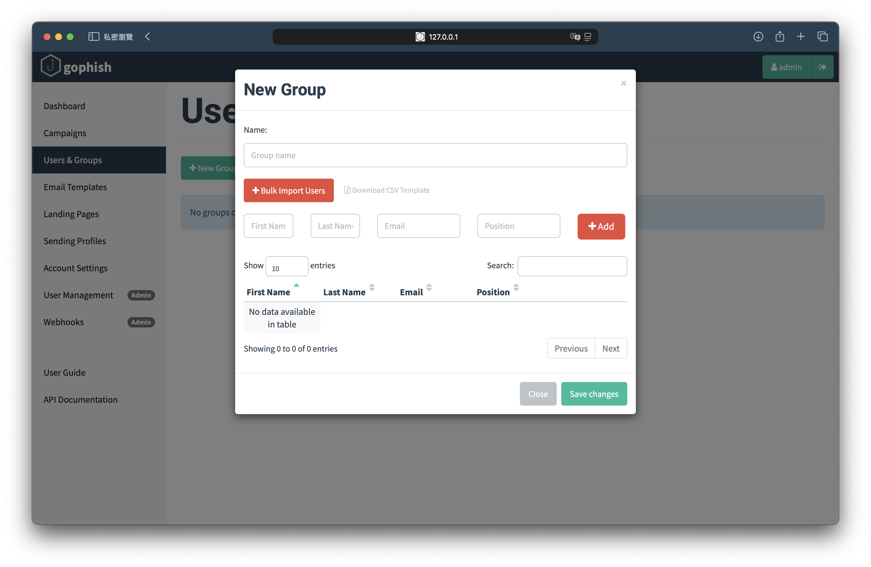The image size is (871, 567).
Task: Click the Save changes button
Action: [594, 394]
